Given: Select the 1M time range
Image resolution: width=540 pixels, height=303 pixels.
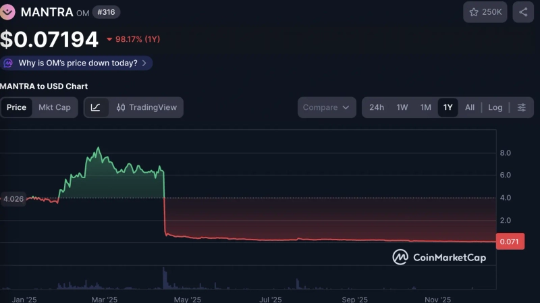Looking at the screenshot, I should 425,107.
